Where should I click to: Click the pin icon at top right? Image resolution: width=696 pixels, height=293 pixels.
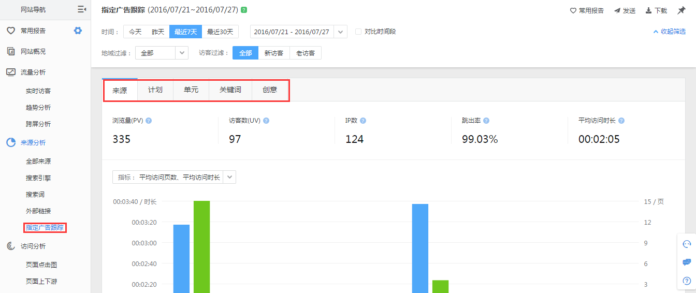coord(681,10)
